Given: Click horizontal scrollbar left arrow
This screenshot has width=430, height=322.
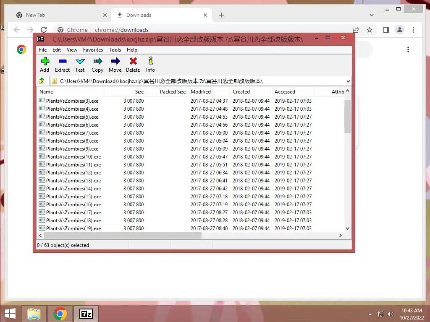Looking at the screenshot, I should (40, 235).
